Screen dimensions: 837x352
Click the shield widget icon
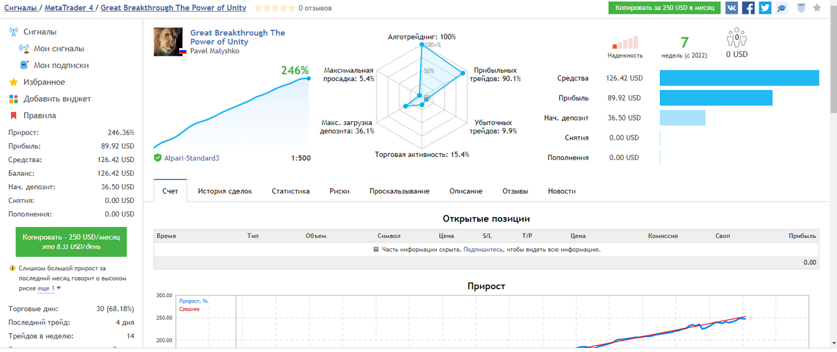(801, 8)
